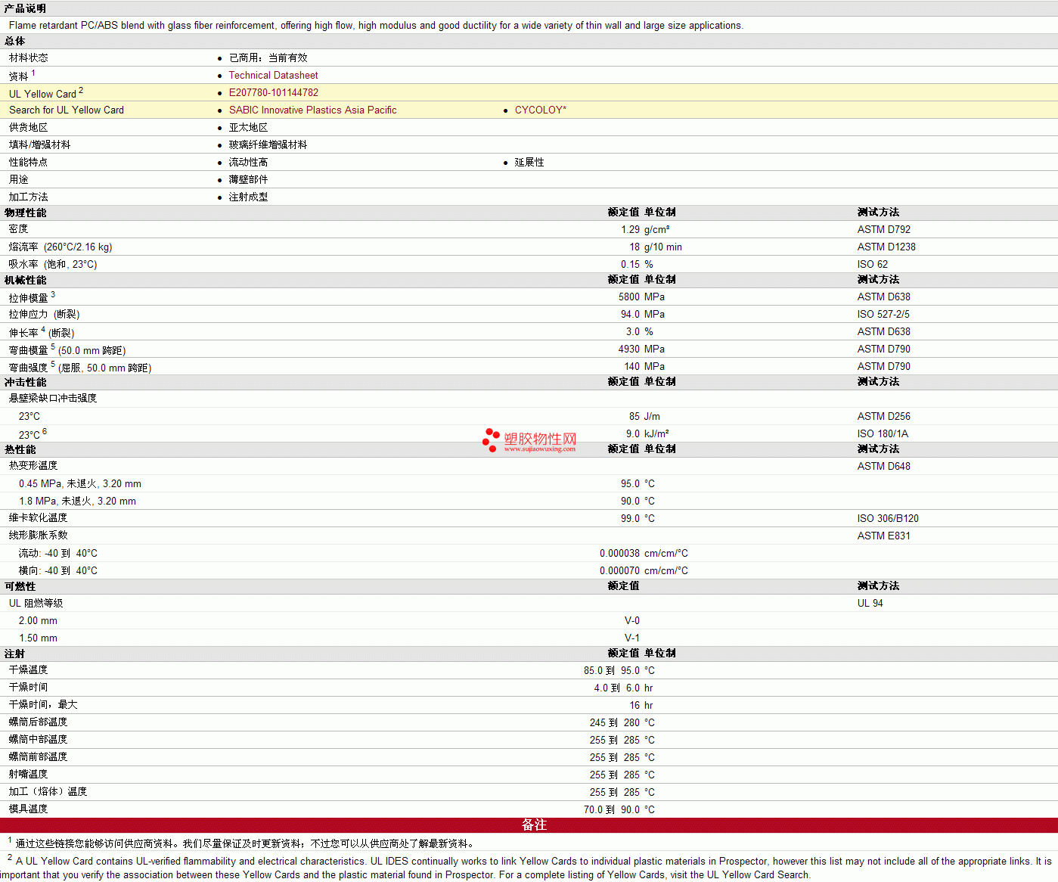The width and height of the screenshot is (1058, 882).
Task: Click the red 备注 notes banner
Action: pyautogui.click(x=529, y=825)
